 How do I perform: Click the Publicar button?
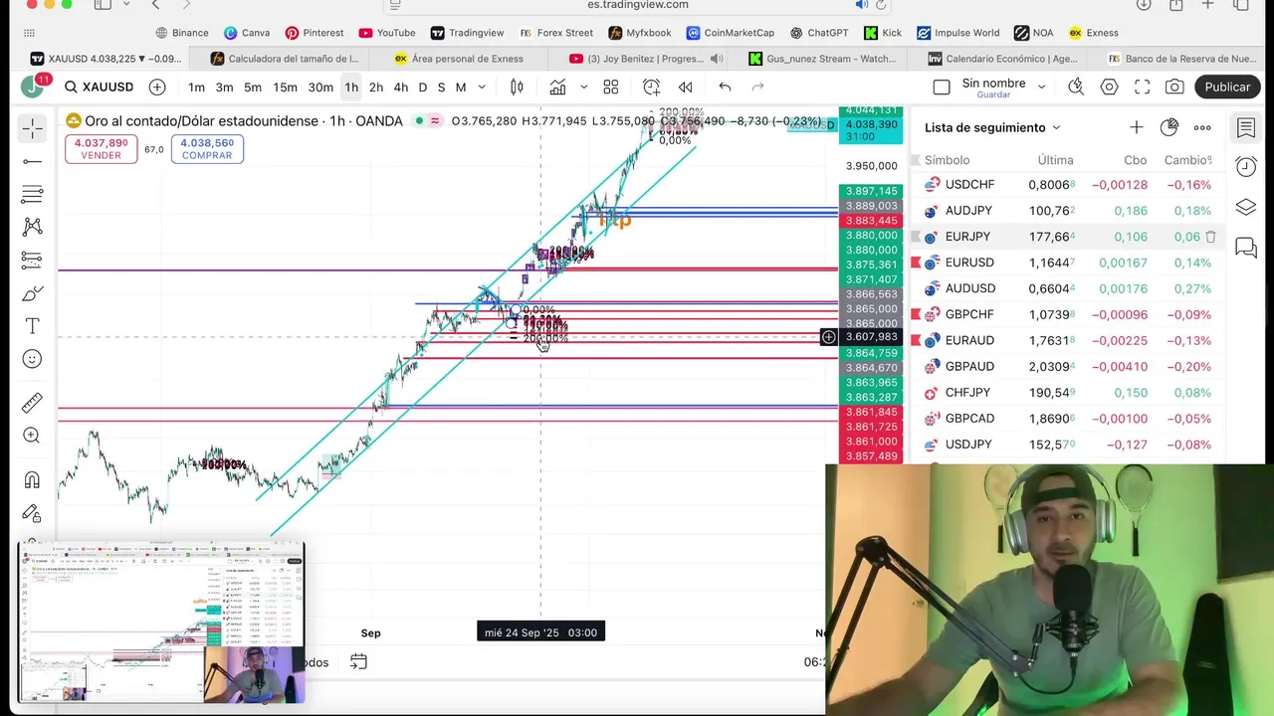[1227, 88]
